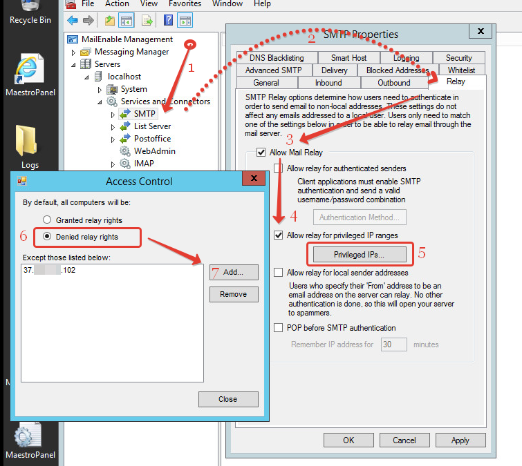
Task: Click the localhost server icon
Action: point(98,77)
